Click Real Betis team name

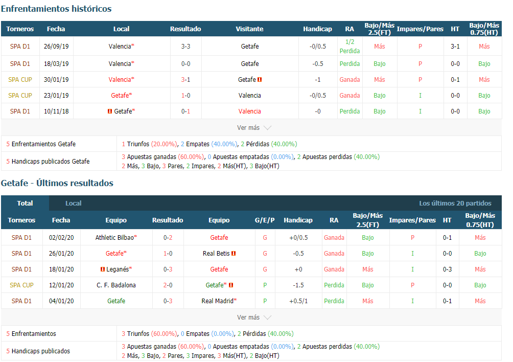[216, 253]
